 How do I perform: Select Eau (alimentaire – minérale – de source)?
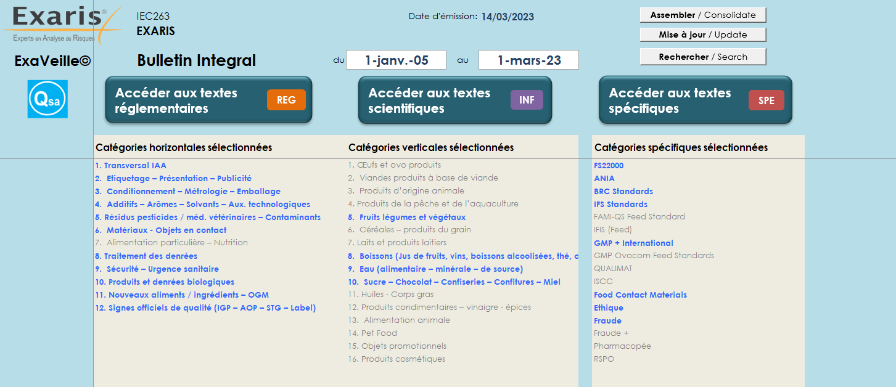[435, 269]
